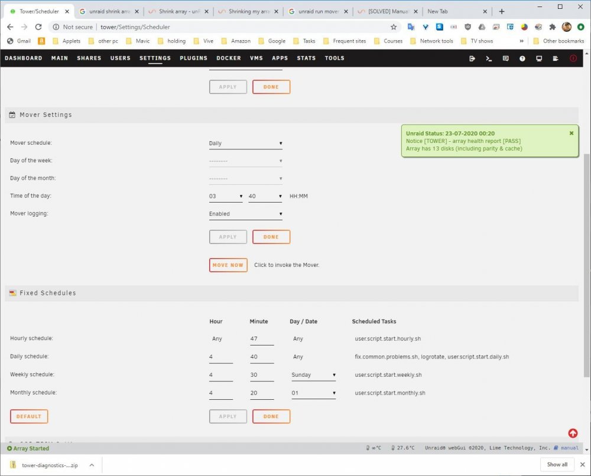Reload the page
This screenshot has height=476, width=591.
tap(38, 27)
